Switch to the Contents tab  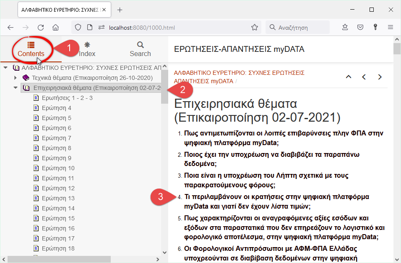[31, 49]
